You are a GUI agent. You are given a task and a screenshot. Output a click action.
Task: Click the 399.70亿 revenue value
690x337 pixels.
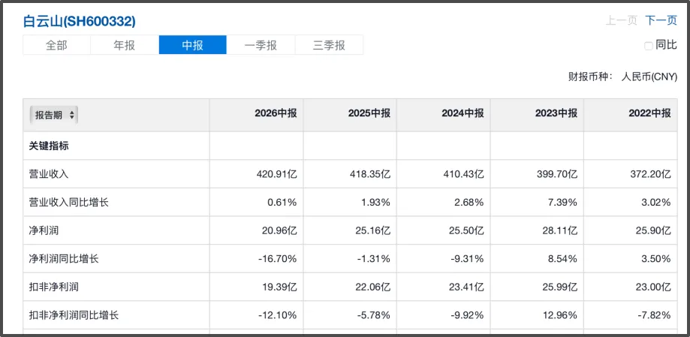coord(557,174)
